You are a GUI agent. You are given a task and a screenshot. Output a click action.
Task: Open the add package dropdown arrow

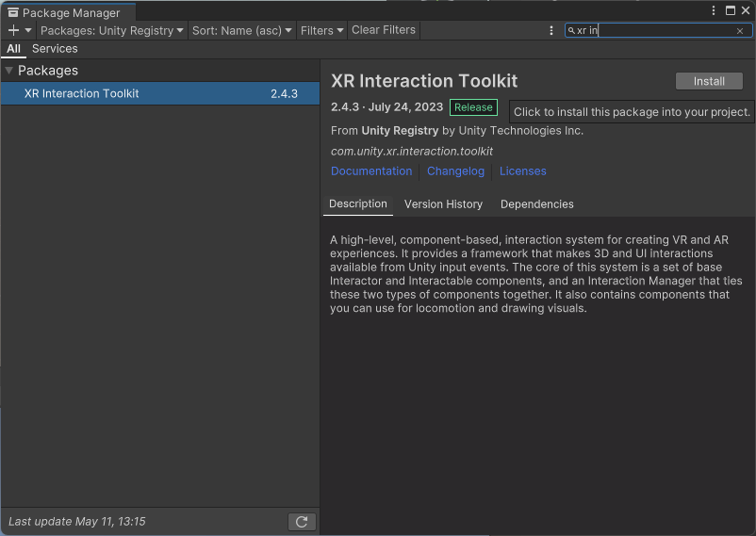28,30
